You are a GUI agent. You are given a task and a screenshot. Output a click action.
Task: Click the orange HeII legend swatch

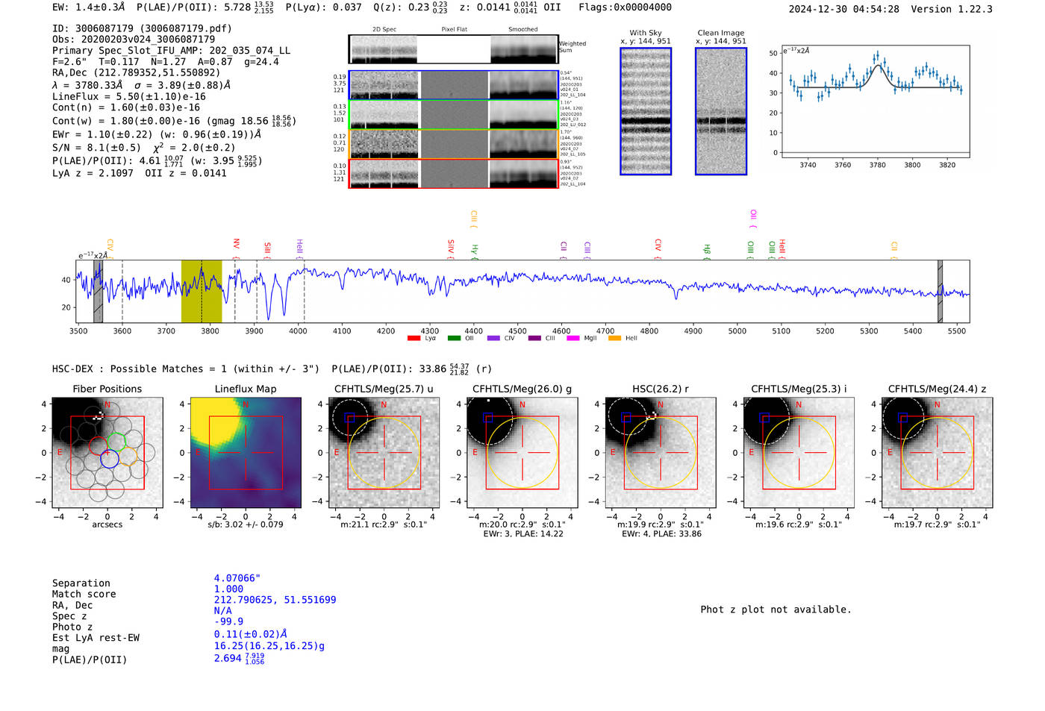(x=614, y=338)
